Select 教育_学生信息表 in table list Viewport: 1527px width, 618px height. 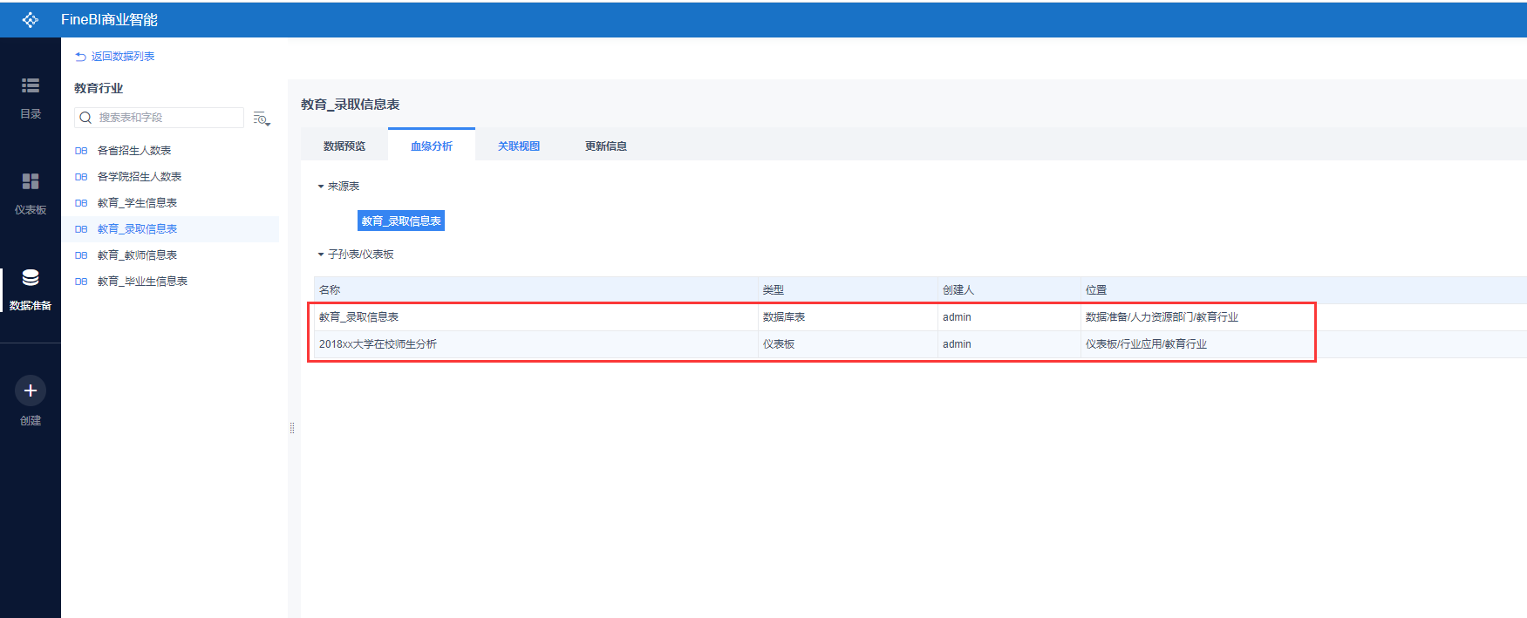click(x=137, y=203)
